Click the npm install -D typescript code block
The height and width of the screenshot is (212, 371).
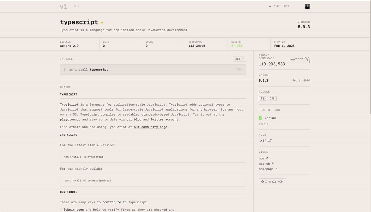[x=153, y=157]
